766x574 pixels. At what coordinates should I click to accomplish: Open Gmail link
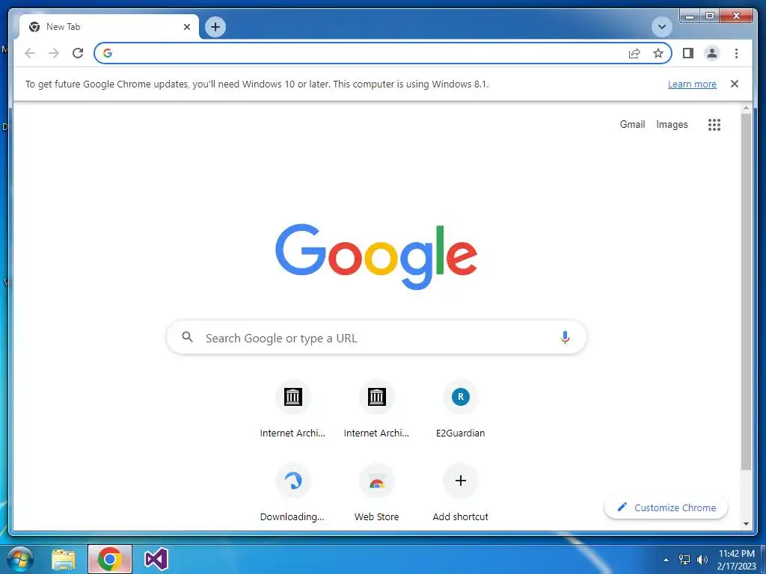point(632,125)
